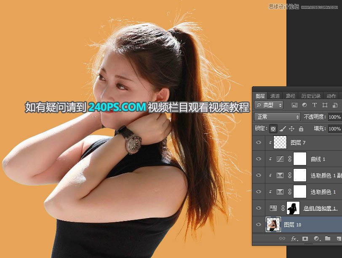Hide the 曲线 1 layer with its eye
The height and width of the screenshot is (258, 342).
coord(259,159)
